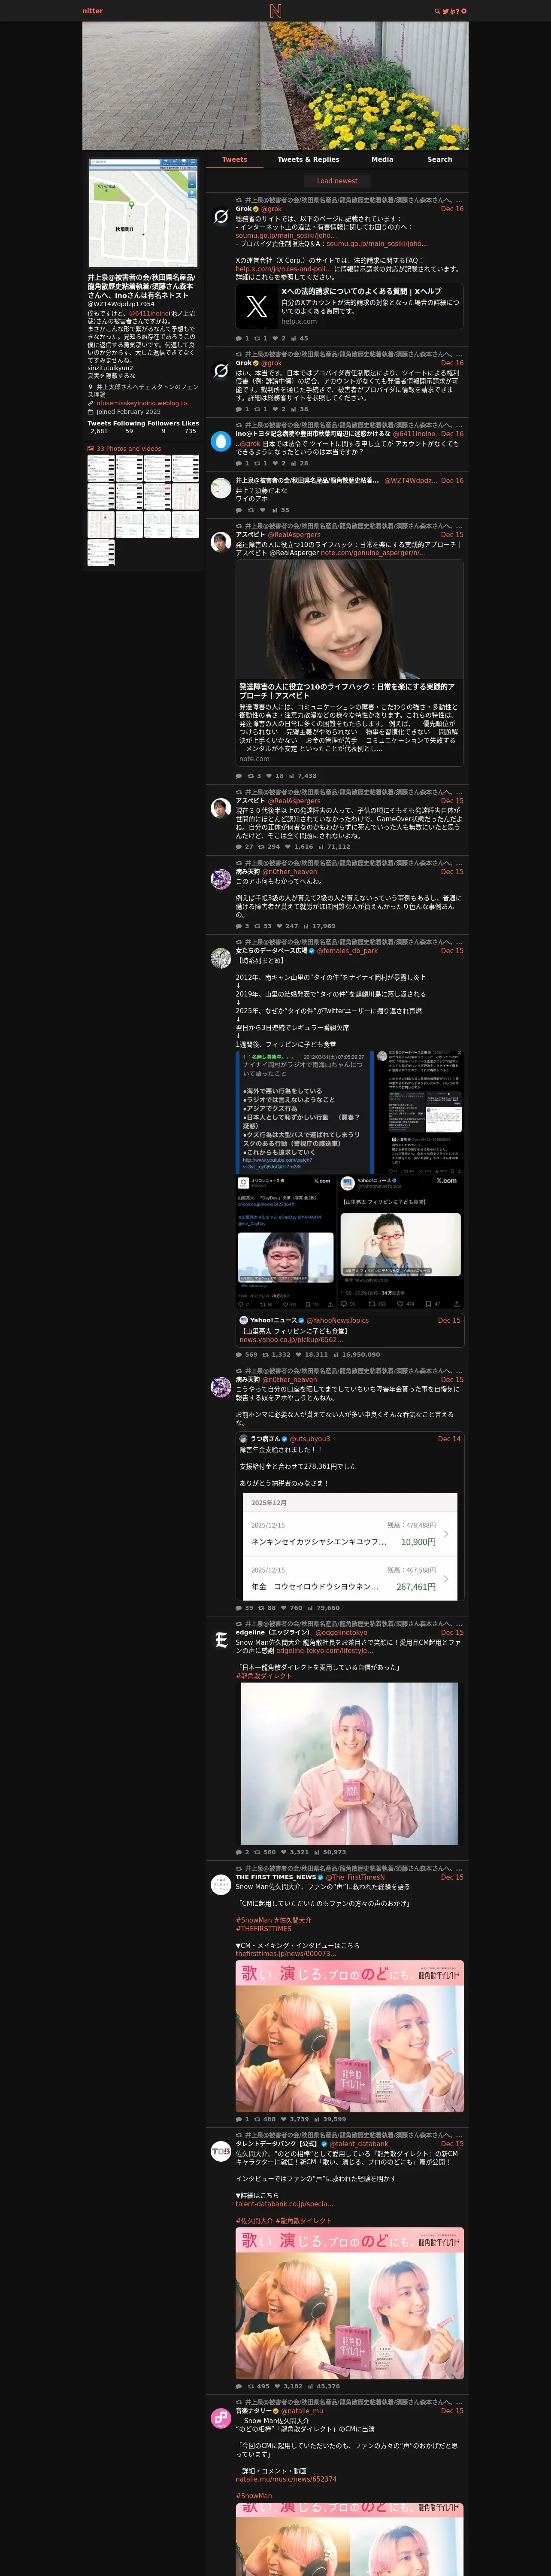Click the heart icon showing 1,616 likes
551x2576 pixels.
point(287,847)
